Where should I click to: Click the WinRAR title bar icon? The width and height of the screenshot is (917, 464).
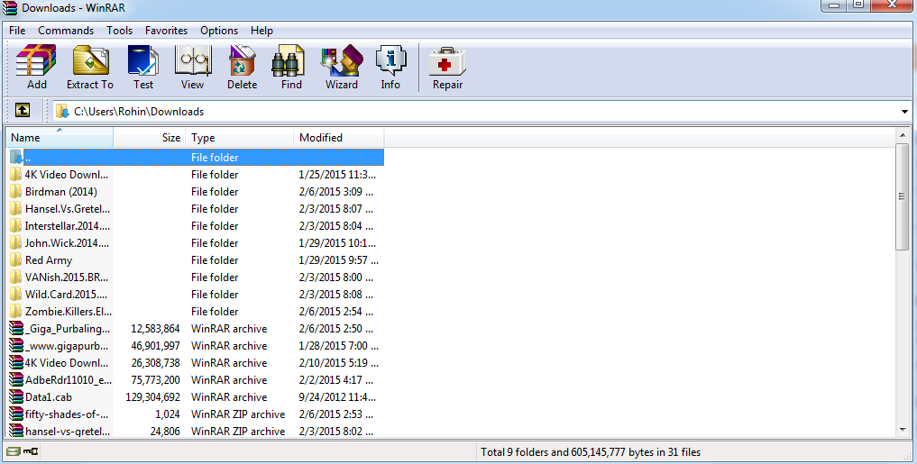pos(10,7)
